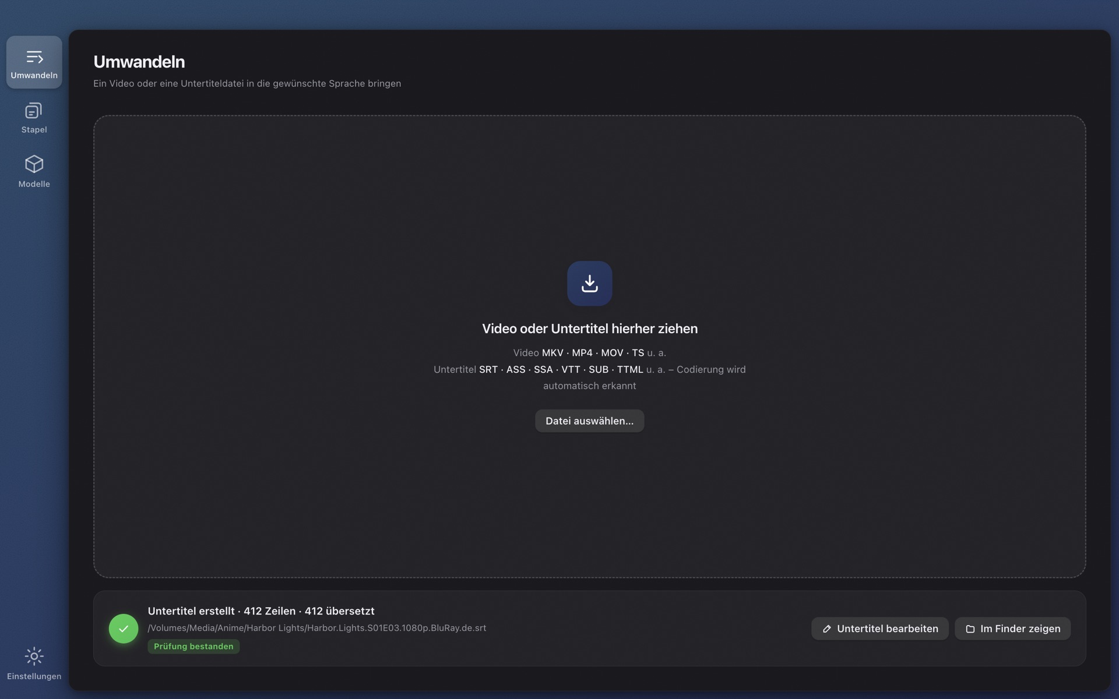Screen dimensions: 1119x699
Task: Select the Umwandeln tab label
Action: pos(34,75)
